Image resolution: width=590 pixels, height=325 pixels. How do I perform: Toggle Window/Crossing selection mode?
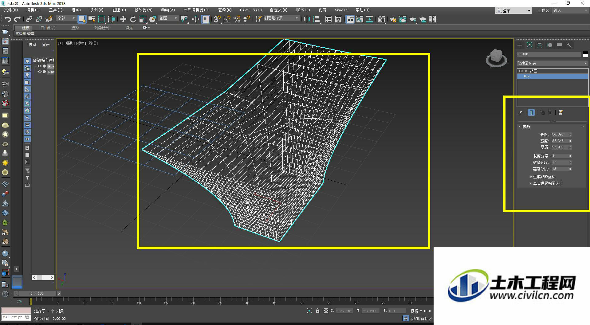click(111, 19)
